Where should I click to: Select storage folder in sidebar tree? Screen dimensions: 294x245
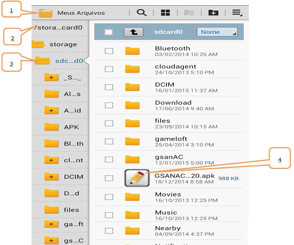(60, 44)
